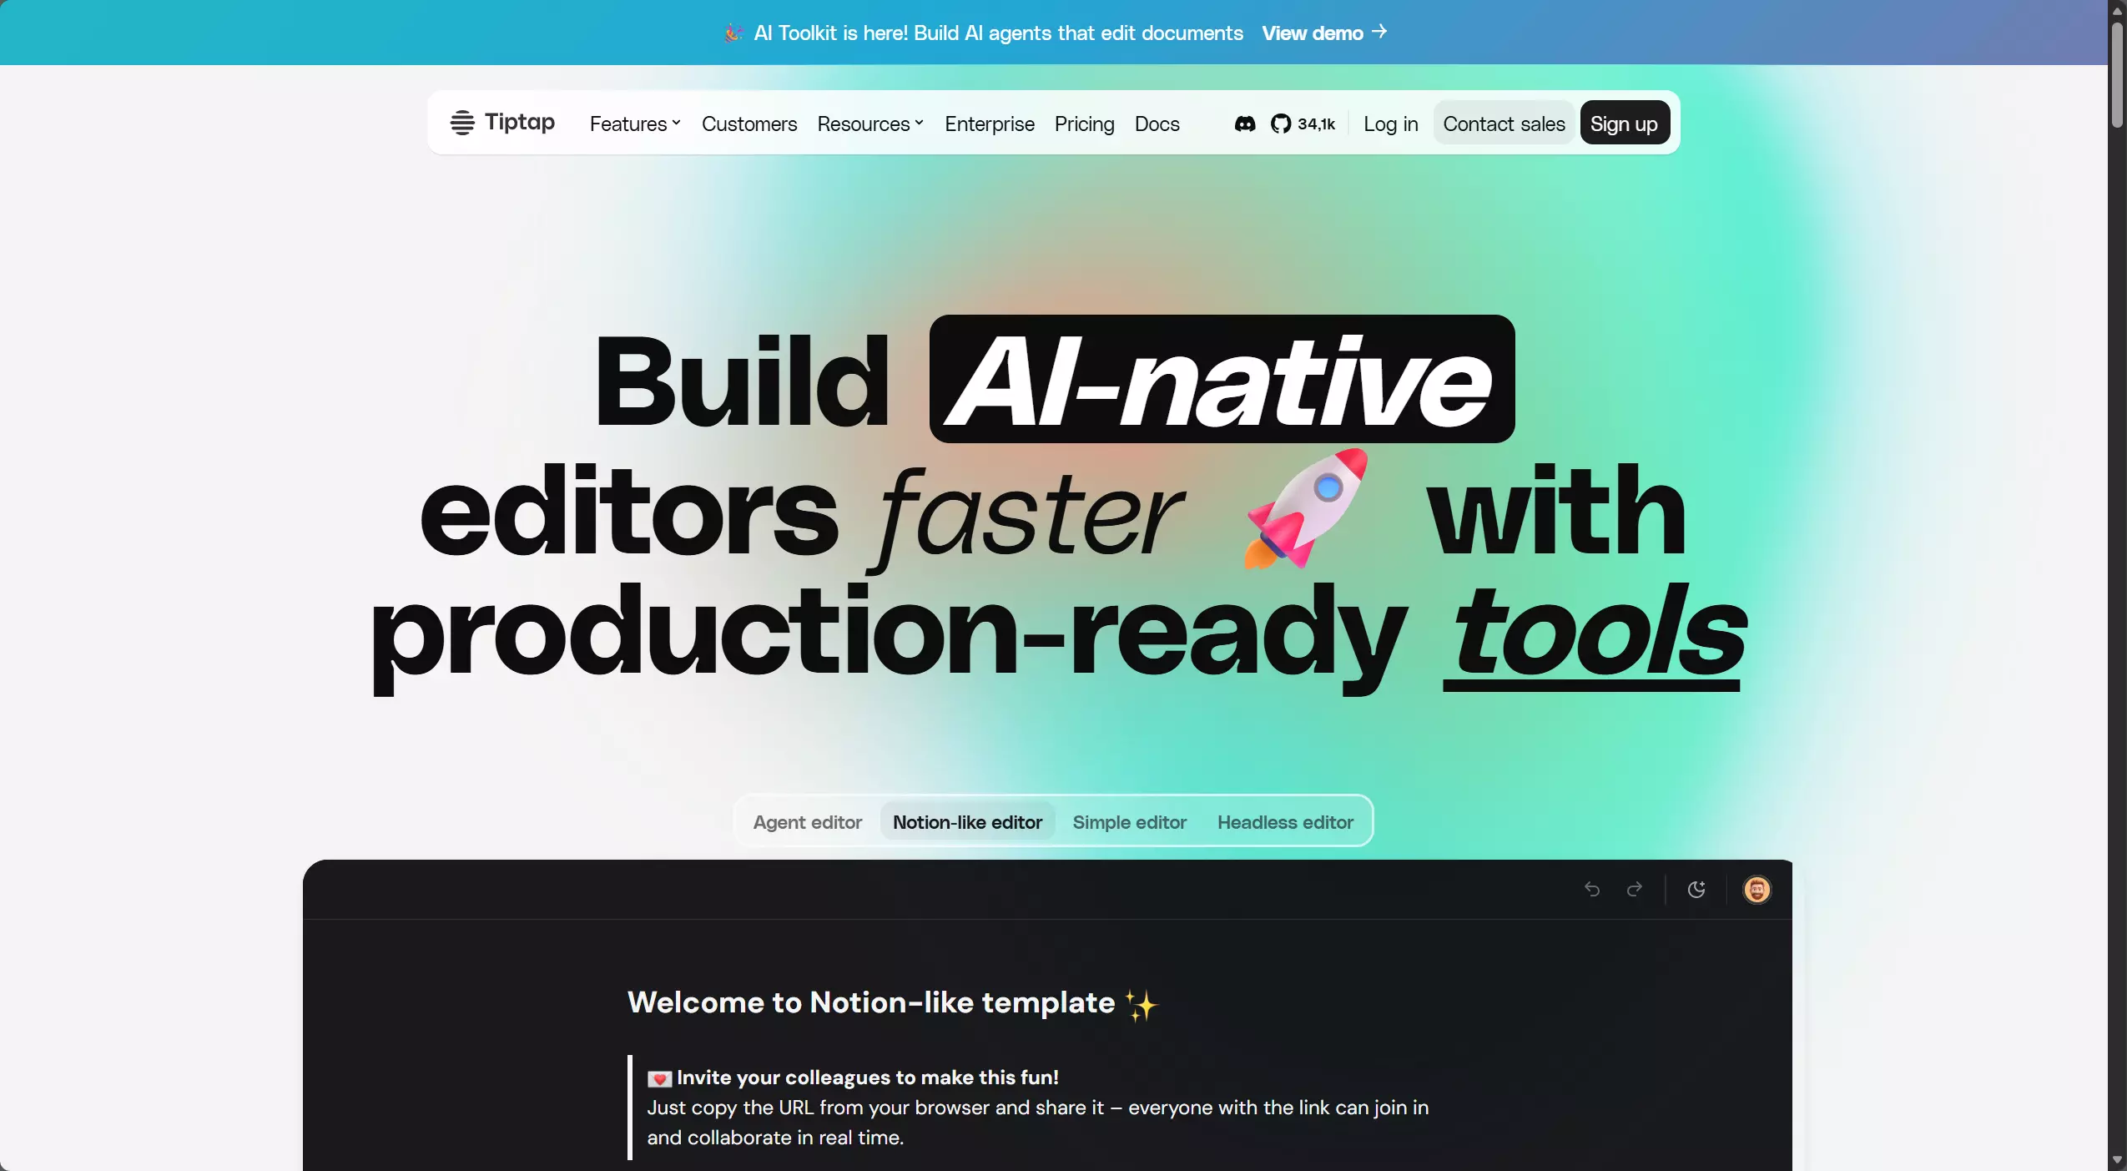The width and height of the screenshot is (2127, 1171).
Task: Click the Contact sales button
Action: pos(1504,124)
